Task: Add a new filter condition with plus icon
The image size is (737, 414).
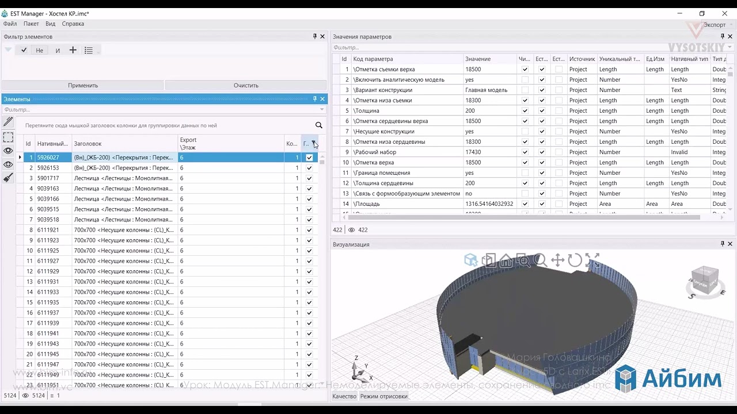Action: tap(73, 50)
